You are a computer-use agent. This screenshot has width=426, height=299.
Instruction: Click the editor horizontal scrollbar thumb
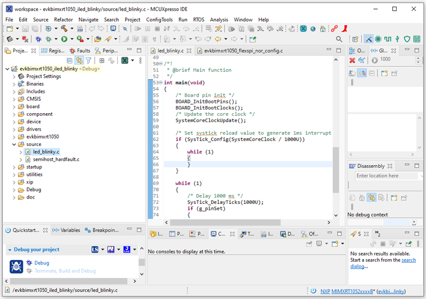(x=225, y=223)
